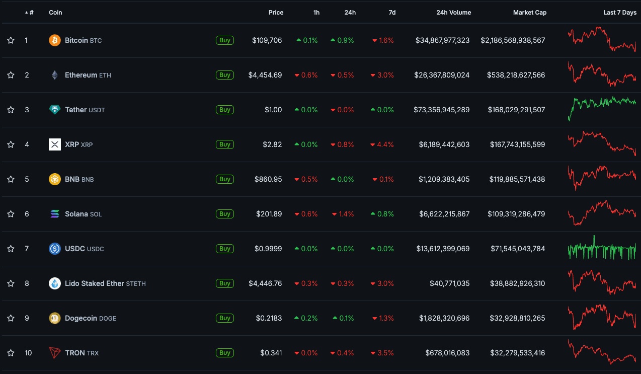Open Dogecoin's 7-day sparkline chart
The image size is (641, 374).
click(x=602, y=317)
